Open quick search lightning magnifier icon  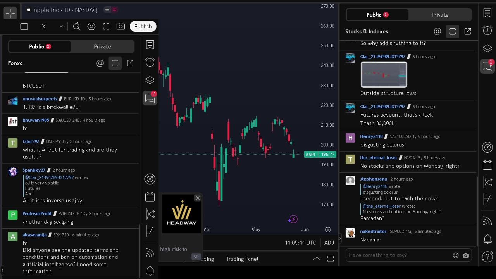pos(77,26)
